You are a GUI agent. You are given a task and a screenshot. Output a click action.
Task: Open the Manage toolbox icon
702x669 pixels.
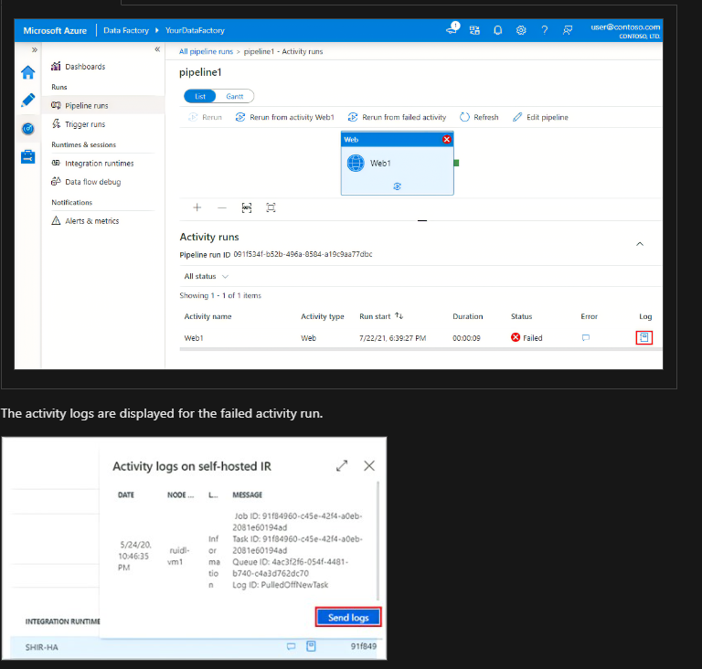tap(27, 156)
